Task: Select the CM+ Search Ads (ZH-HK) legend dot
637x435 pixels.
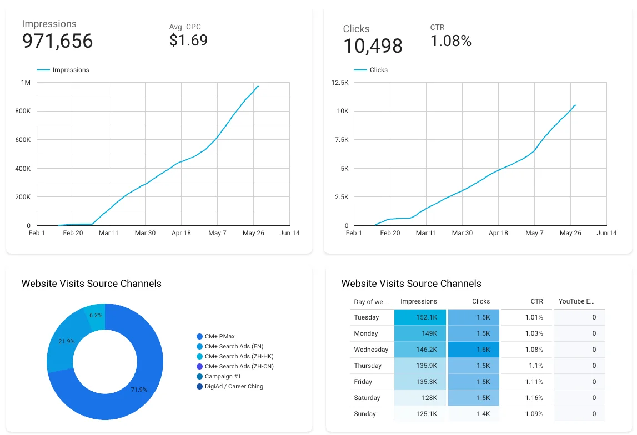Action: tap(200, 357)
